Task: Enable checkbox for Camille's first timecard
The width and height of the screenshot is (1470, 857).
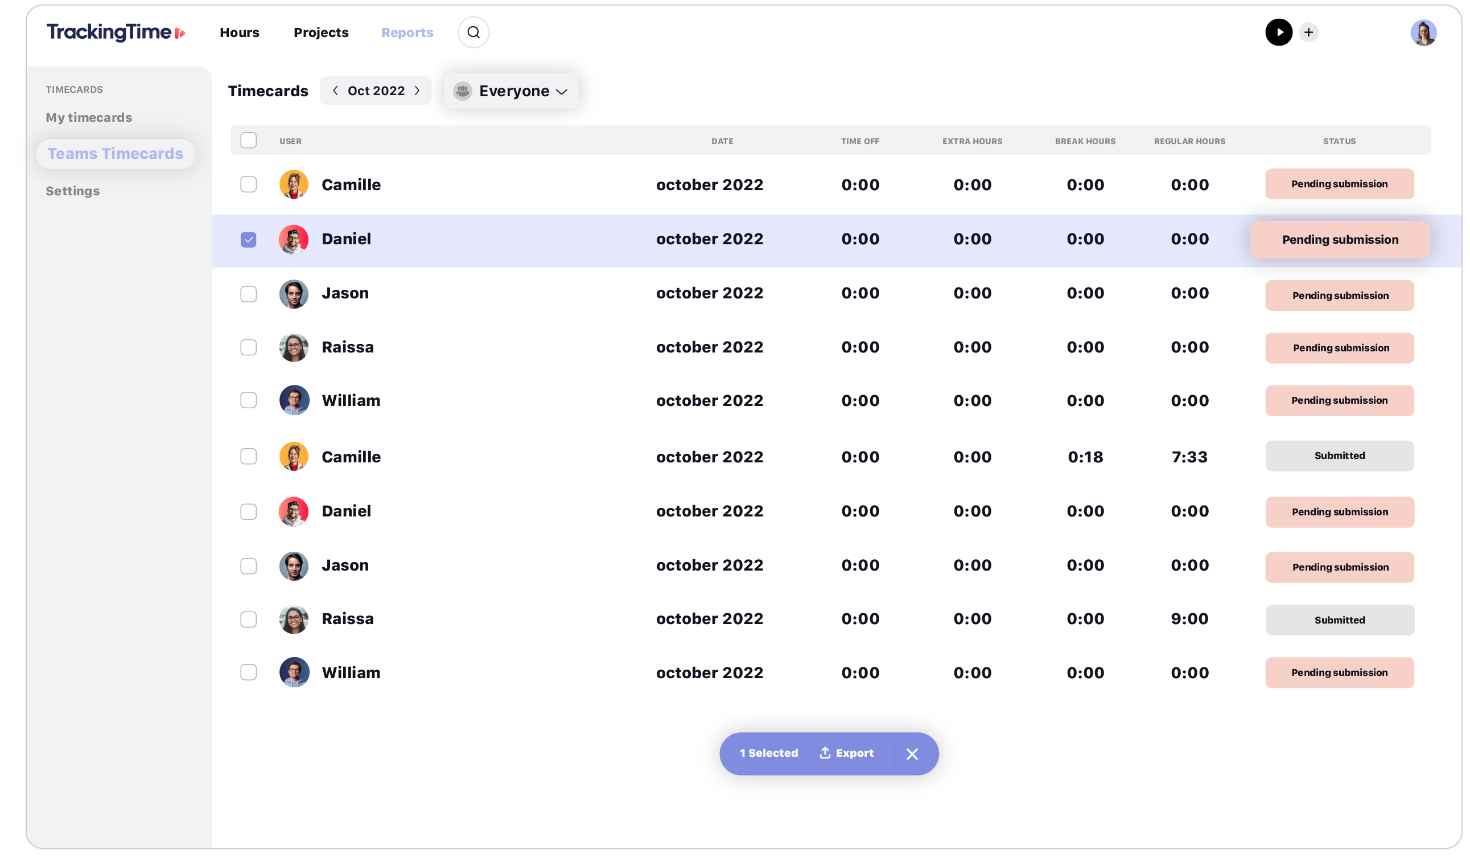Action: [249, 183]
